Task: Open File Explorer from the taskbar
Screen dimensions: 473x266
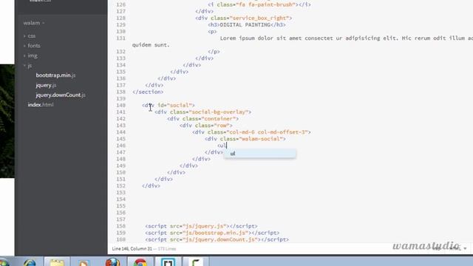Action: pyautogui.click(x=57, y=262)
